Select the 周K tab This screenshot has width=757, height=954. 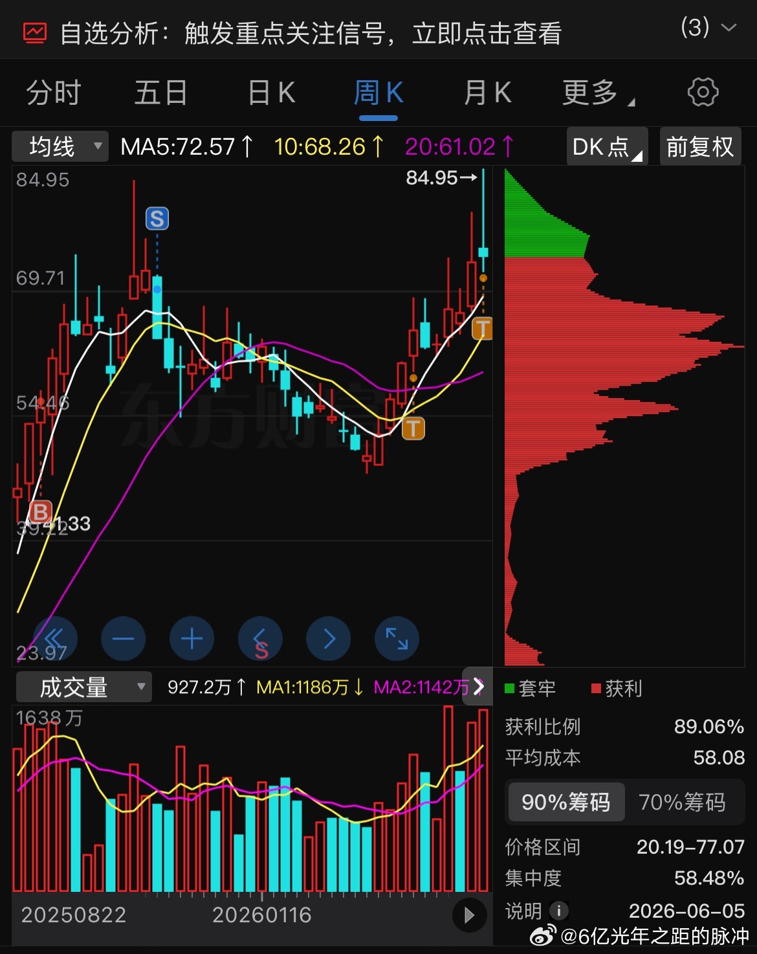point(378,93)
